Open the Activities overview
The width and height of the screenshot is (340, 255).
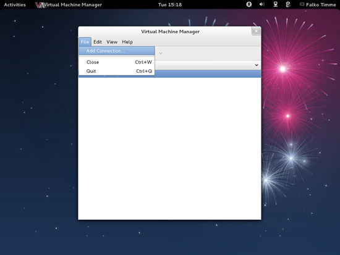coord(15,4)
